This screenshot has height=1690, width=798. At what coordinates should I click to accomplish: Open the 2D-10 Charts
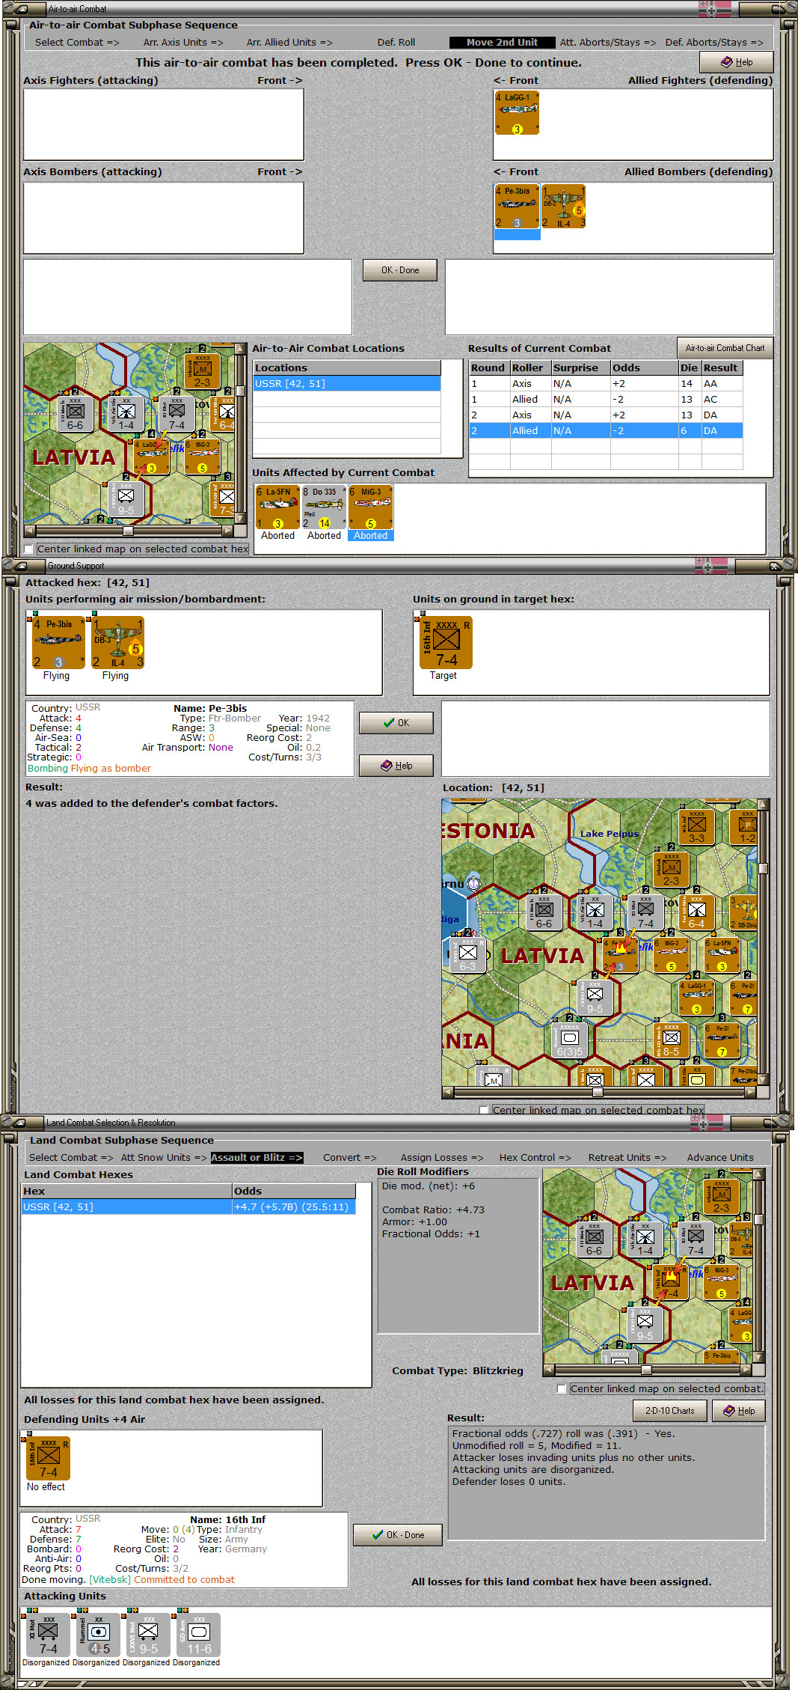pyautogui.click(x=670, y=1411)
